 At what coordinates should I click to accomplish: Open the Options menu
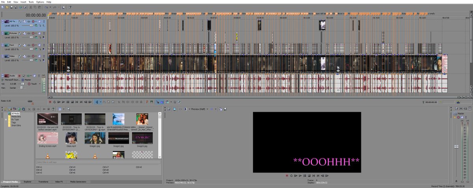(40, 2)
